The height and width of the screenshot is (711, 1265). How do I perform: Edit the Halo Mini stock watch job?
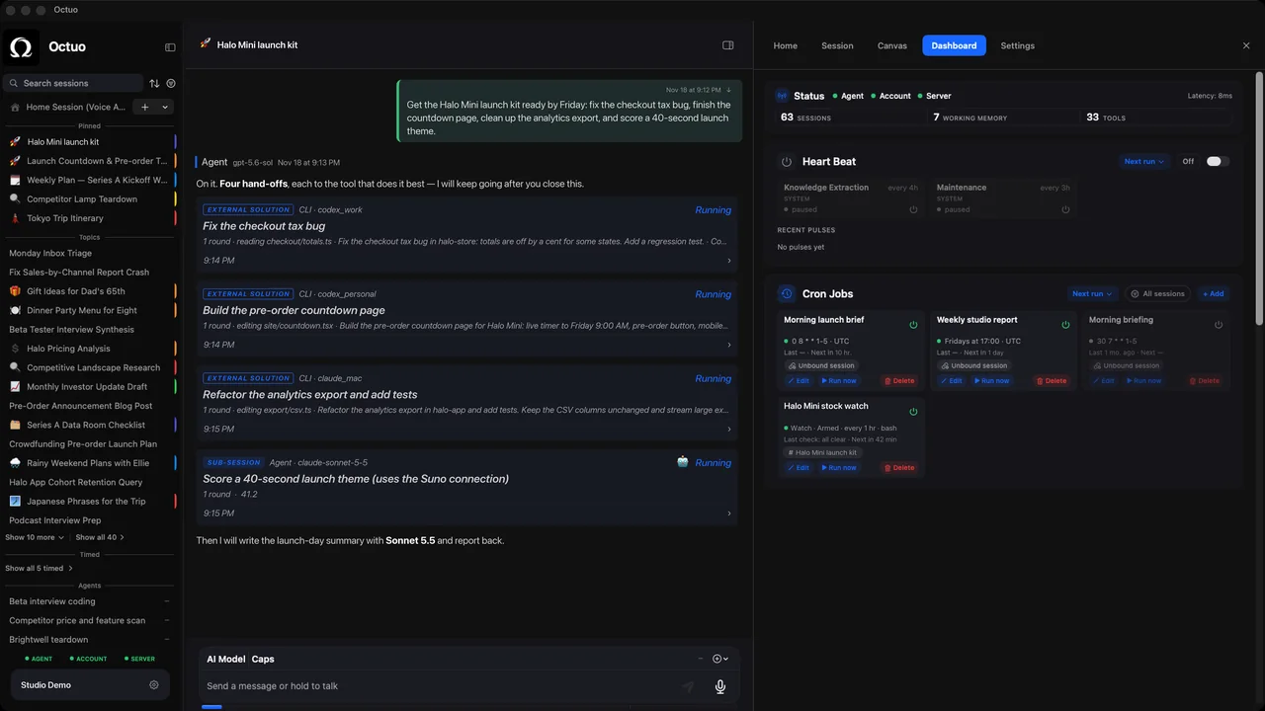click(x=798, y=468)
